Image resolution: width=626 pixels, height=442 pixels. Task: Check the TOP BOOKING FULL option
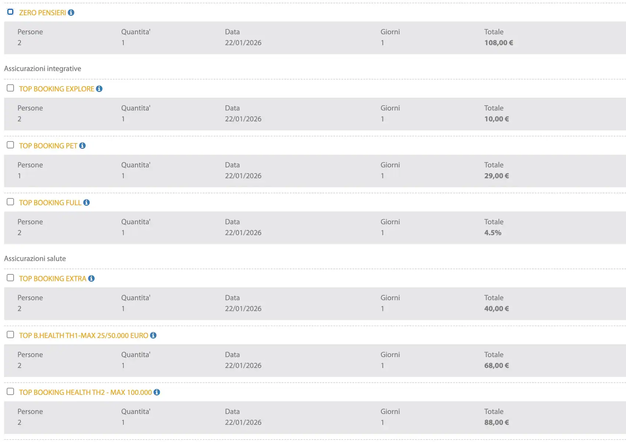(x=10, y=202)
